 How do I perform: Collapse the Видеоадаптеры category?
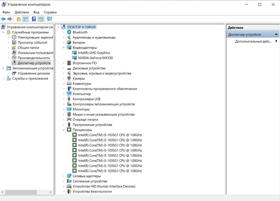63,47
